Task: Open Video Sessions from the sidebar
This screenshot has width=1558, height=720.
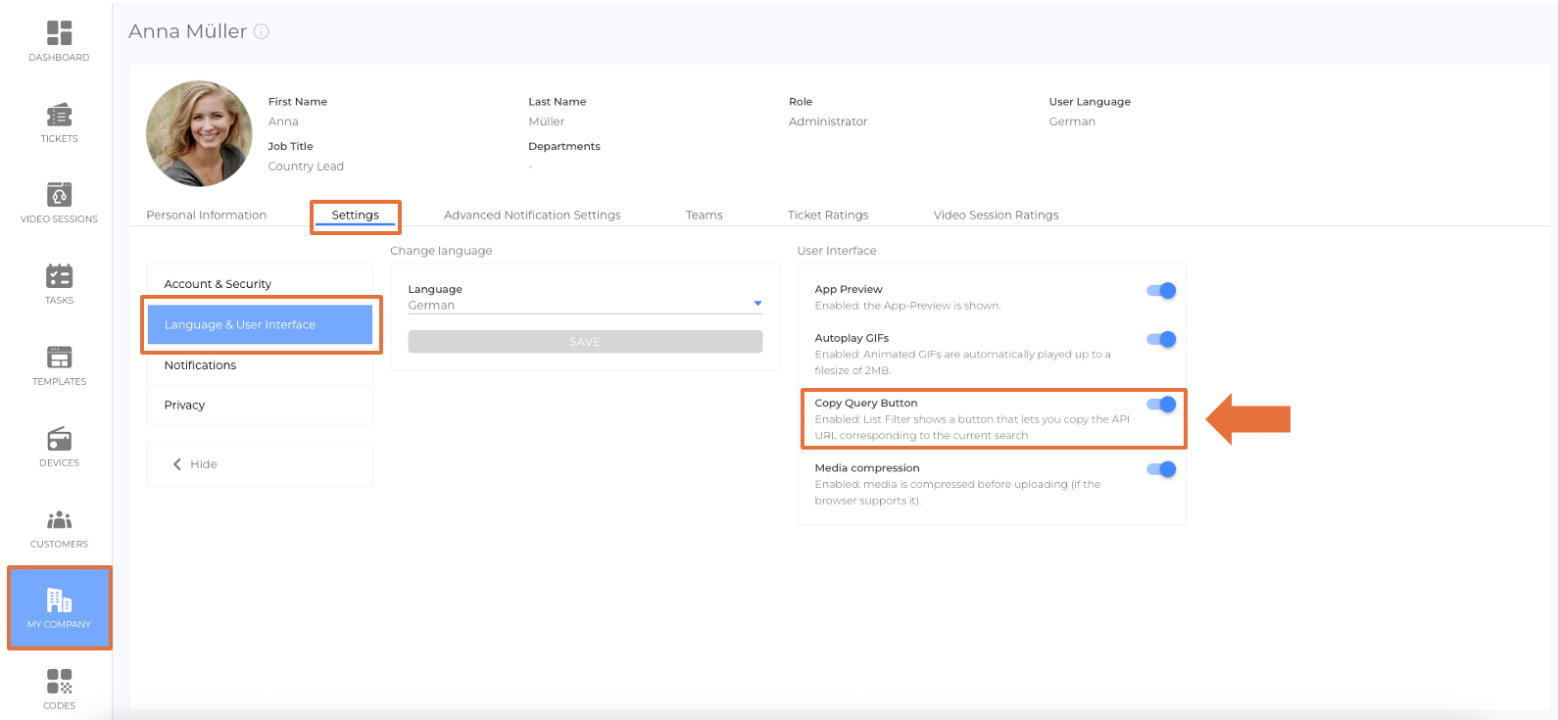Action: (x=59, y=195)
